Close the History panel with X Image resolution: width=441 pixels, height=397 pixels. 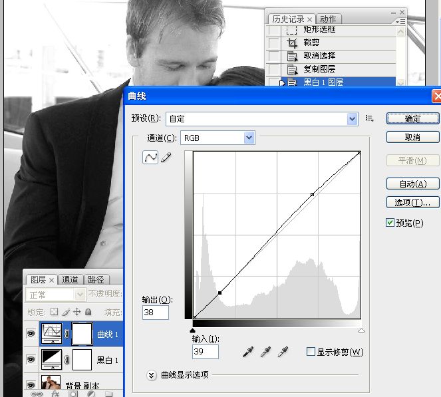tap(402, 13)
